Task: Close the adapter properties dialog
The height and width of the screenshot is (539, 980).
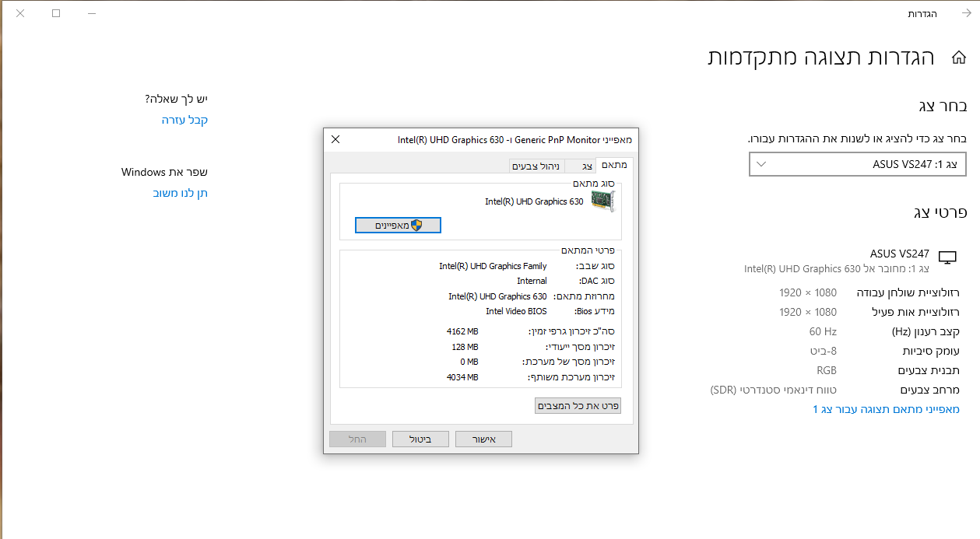Action: pos(335,139)
